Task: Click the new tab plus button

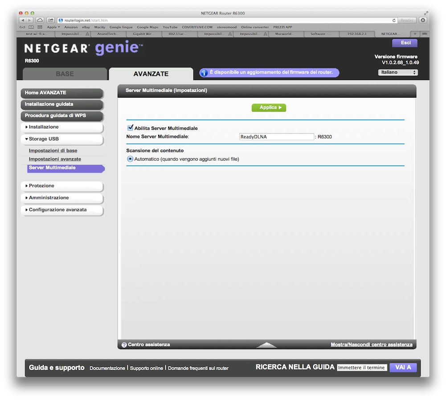Action: click(x=415, y=34)
